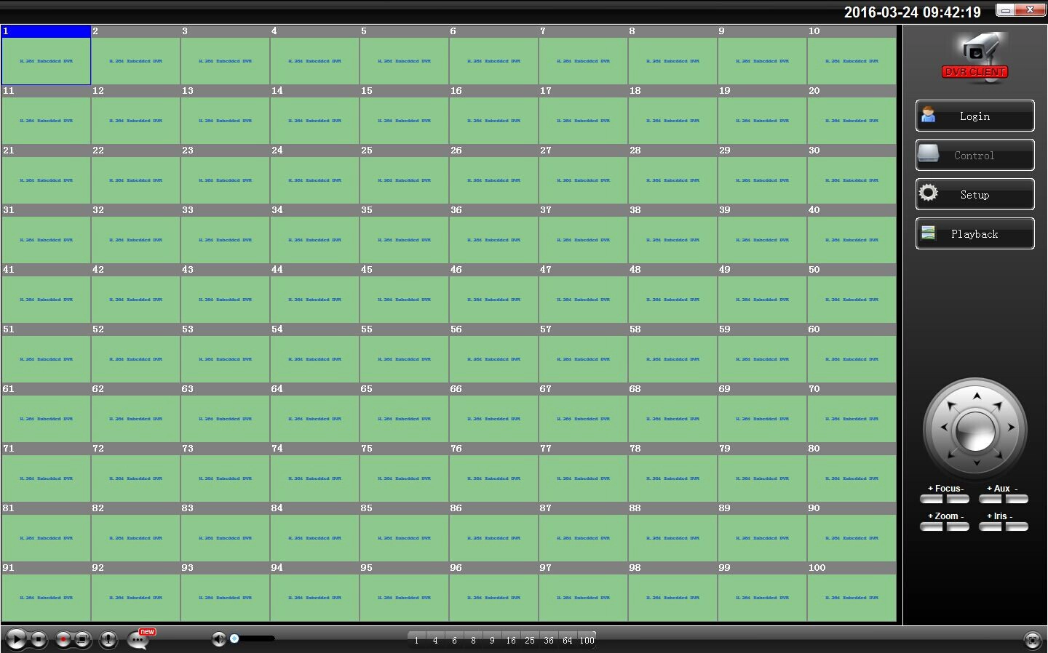The image size is (1048, 653).
Task: Start live preview with the play button
Action: (x=15, y=639)
